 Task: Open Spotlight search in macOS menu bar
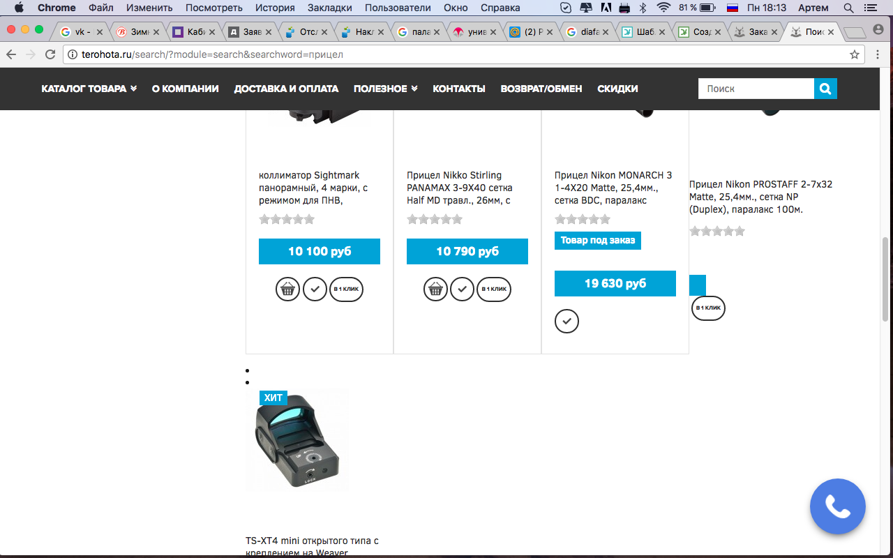click(848, 8)
